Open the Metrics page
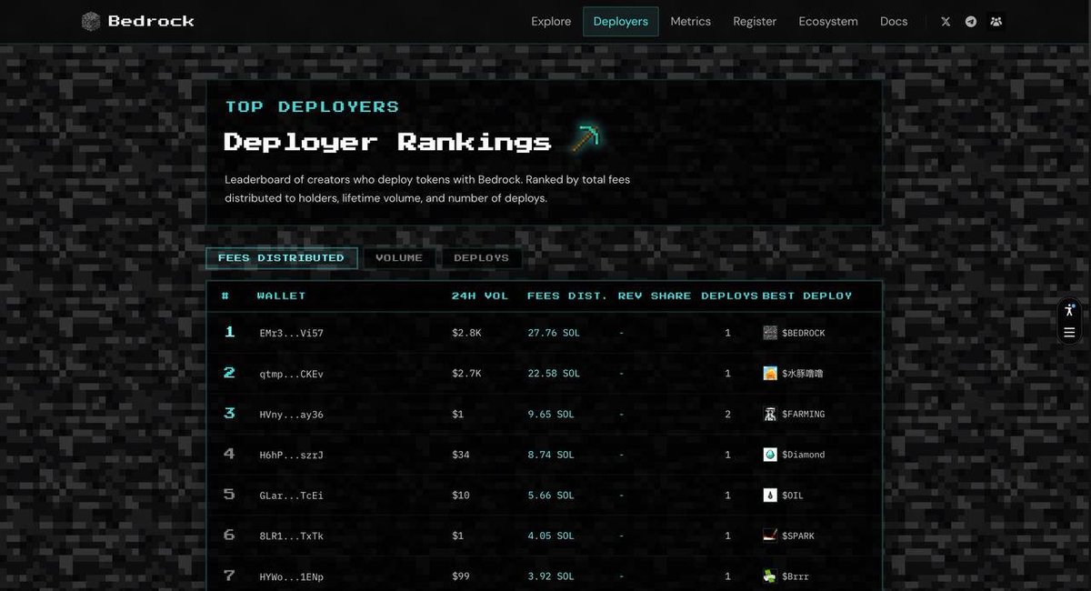 tap(691, 22)
